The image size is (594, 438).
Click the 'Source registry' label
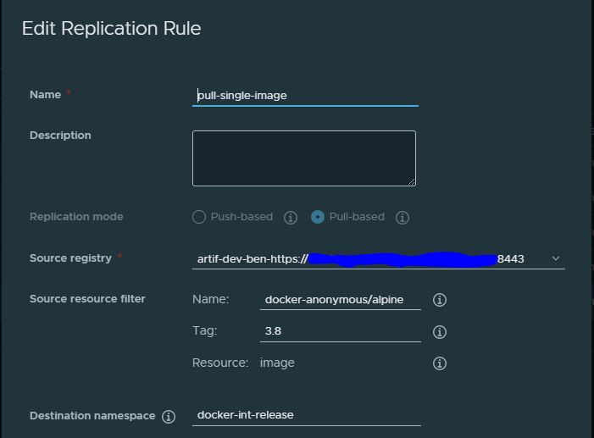(70, 258)
